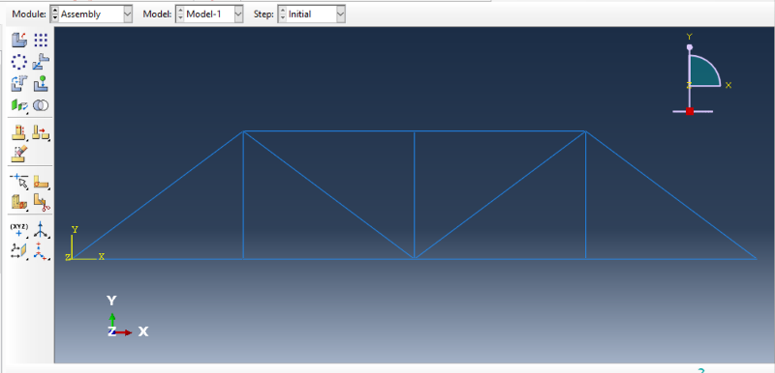Select the partition tool with cursor icon
The width and height of the screenshot is (775, 373).
18,181
